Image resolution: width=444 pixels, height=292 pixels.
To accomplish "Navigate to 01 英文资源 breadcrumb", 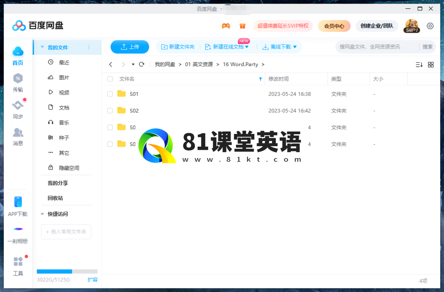I will click(199, 64).
